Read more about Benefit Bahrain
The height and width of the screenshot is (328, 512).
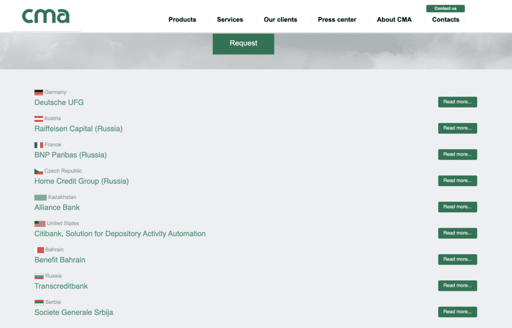coord(457,259)
